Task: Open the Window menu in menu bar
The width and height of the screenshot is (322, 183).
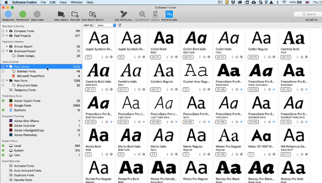Action: (x=77, y=2)
